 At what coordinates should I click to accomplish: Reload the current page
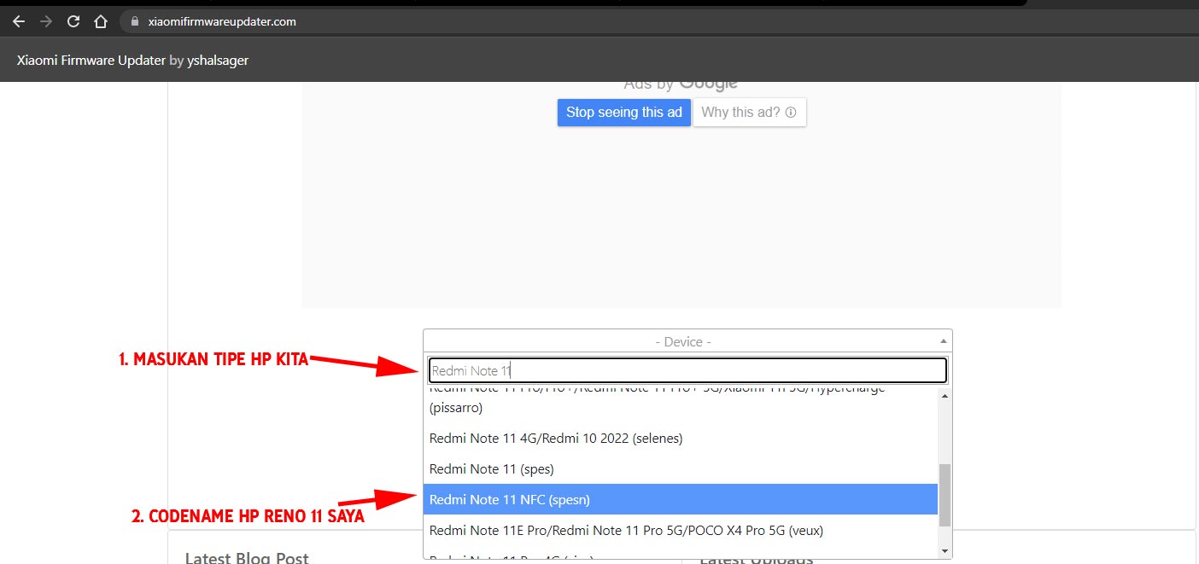click(x=73, y=21)
